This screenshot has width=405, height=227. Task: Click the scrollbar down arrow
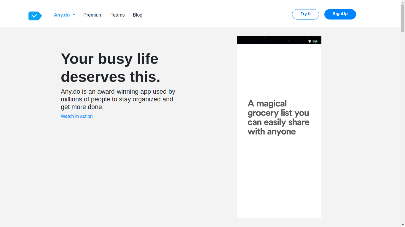coord(403,225)
